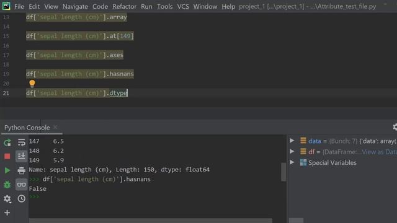397x223 pixels.
Task: Toggle soft-wrap in console output
Action: (x=22, y=142)
